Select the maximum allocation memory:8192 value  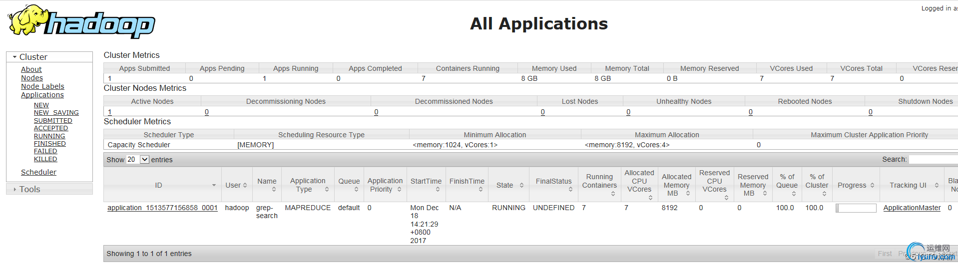(627, 145)
